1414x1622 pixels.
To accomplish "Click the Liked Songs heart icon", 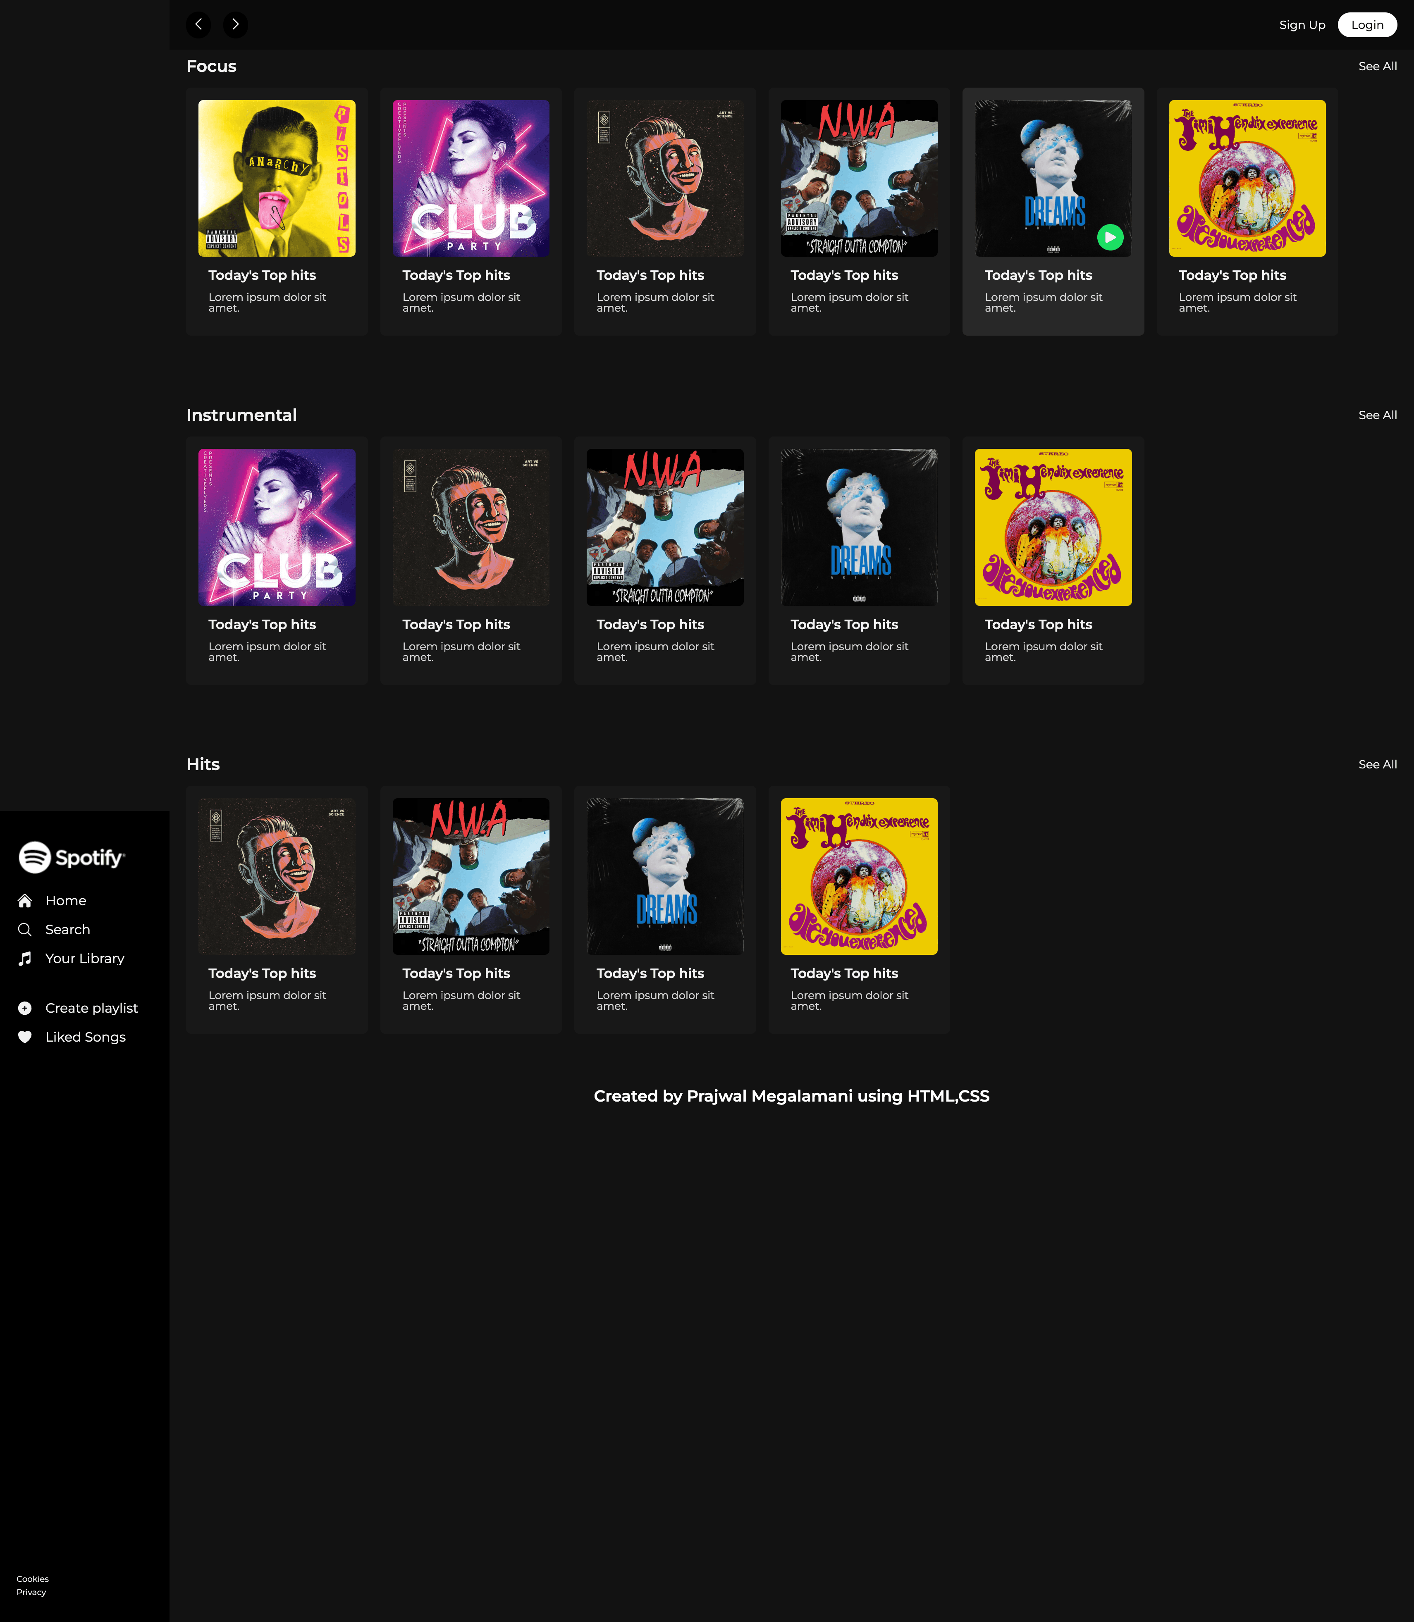I will [x=25, y=1037].
